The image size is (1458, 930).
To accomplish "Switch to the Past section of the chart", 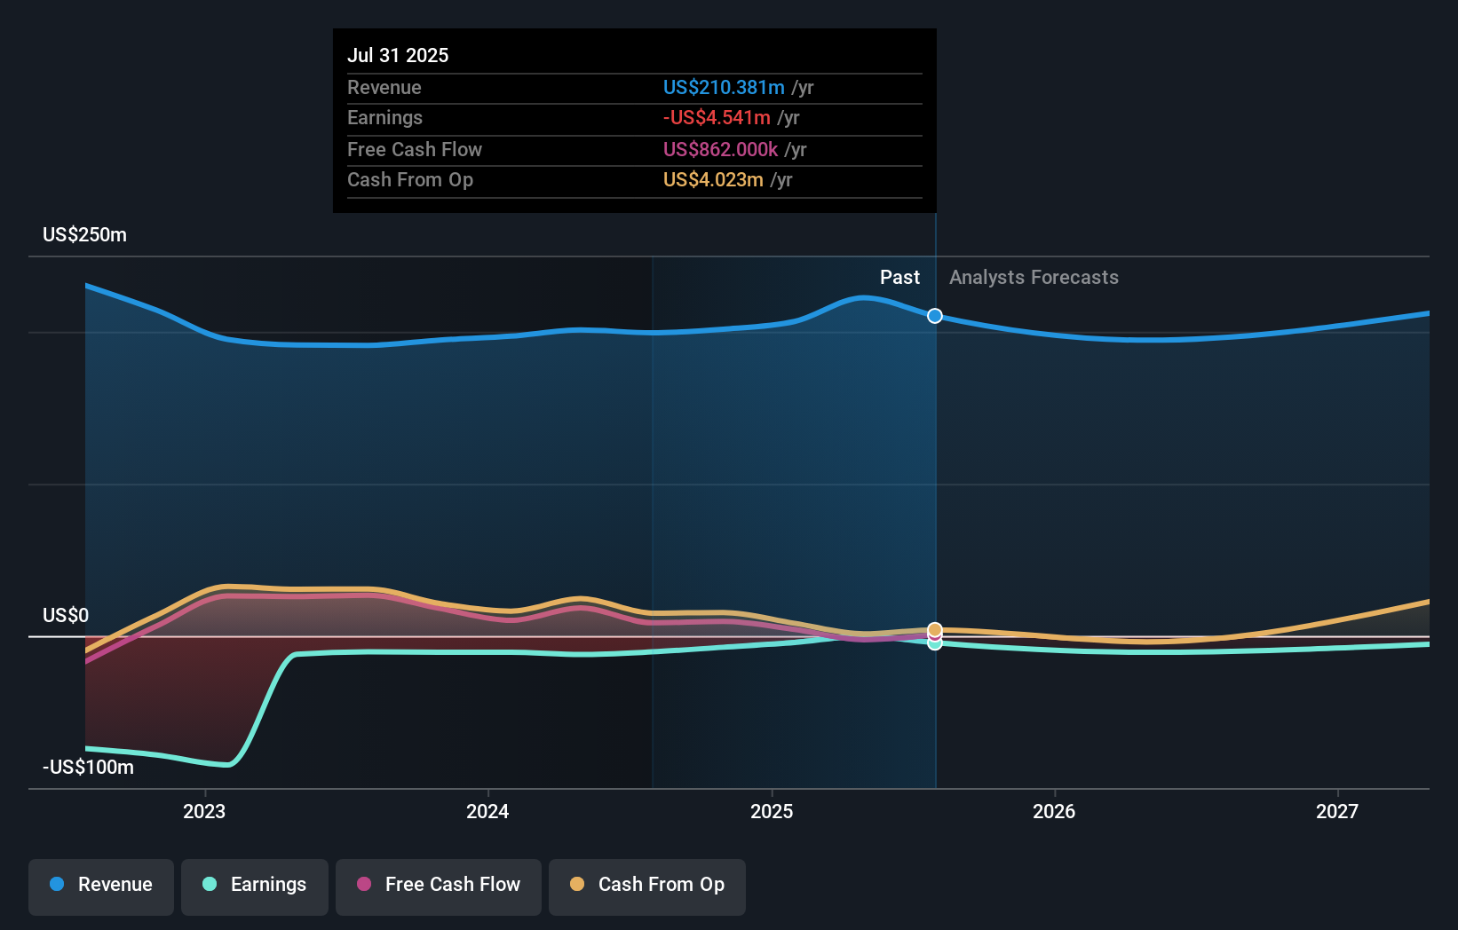I will pos(899,277).
